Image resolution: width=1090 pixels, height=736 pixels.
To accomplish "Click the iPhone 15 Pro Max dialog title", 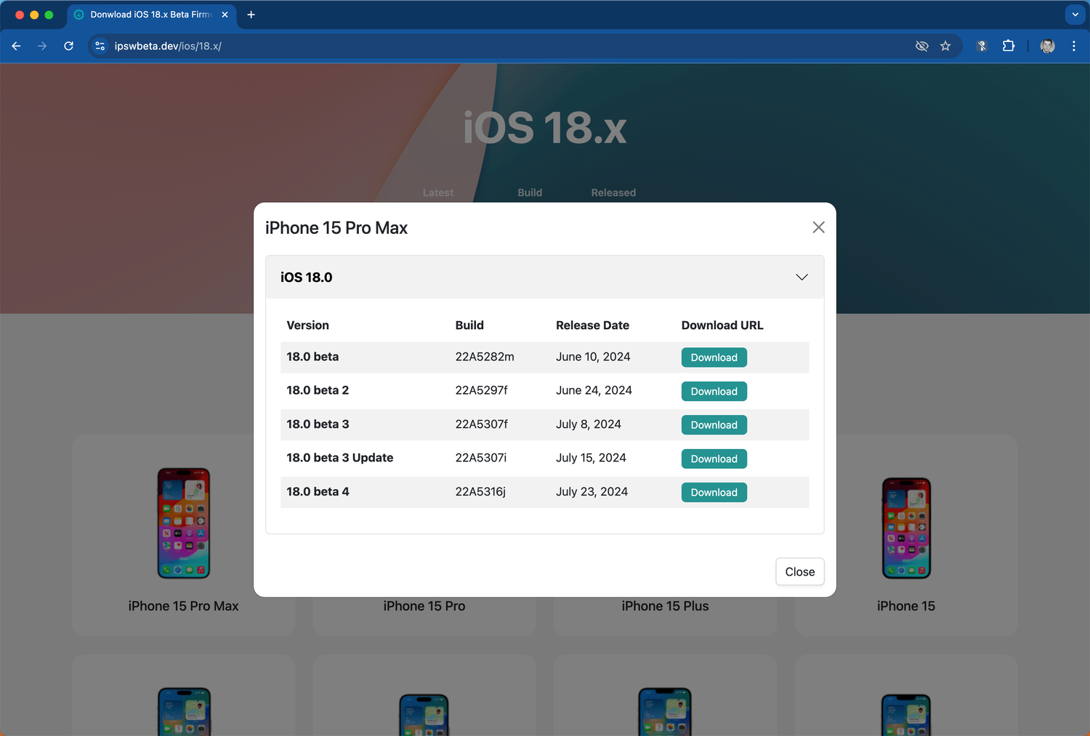I will (336, 228).
